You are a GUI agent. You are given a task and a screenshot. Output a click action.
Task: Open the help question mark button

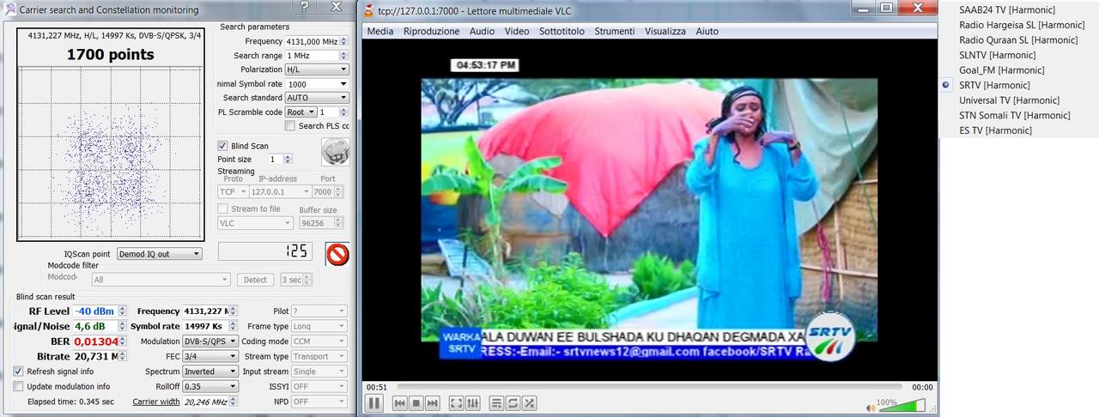(x=304, y=8)
